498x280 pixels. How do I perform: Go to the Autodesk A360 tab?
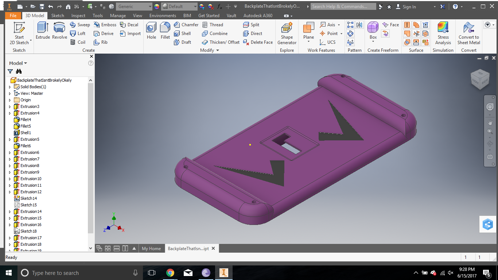(x=258, y=16)
